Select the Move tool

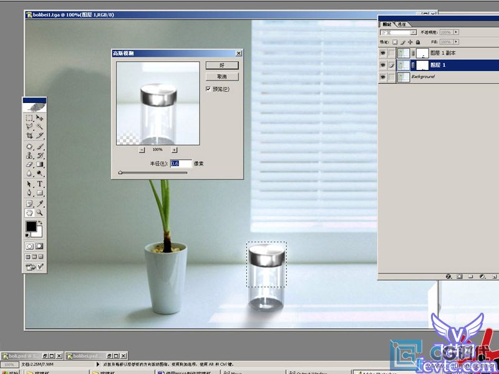point(39,118)
